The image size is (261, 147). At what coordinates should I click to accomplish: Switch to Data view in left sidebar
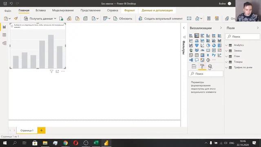pos(4,35)
